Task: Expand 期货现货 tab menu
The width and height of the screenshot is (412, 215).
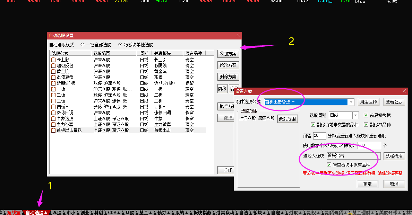Action: coord(345,213)
